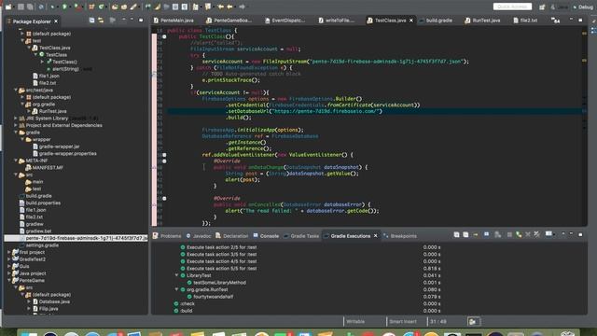Collapse All in Package Explorer toolbar
The height and width of the screenshot is (336, 597).
tap(91, 21)
